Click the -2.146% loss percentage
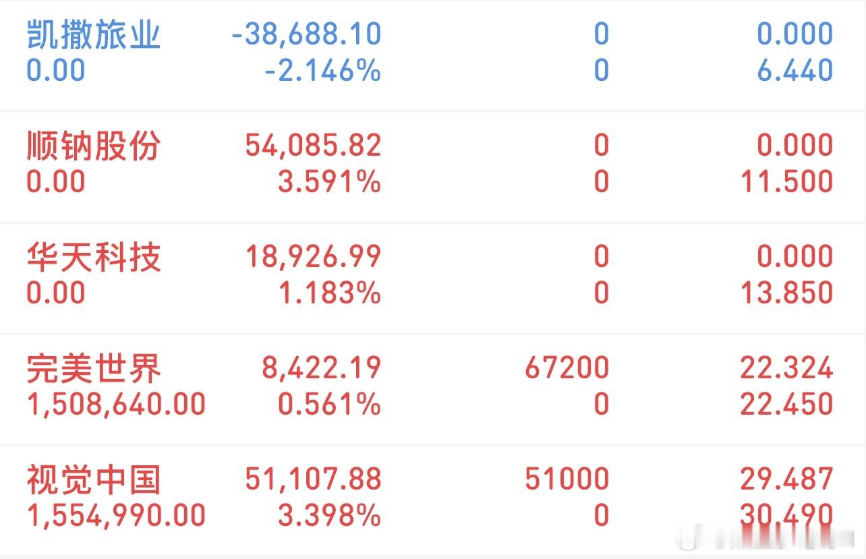Viewport: 866px width, 559px height. [322, 70]
